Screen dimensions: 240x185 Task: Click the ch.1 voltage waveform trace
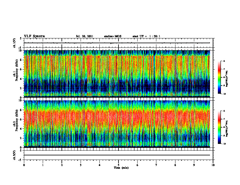[117, 43]
